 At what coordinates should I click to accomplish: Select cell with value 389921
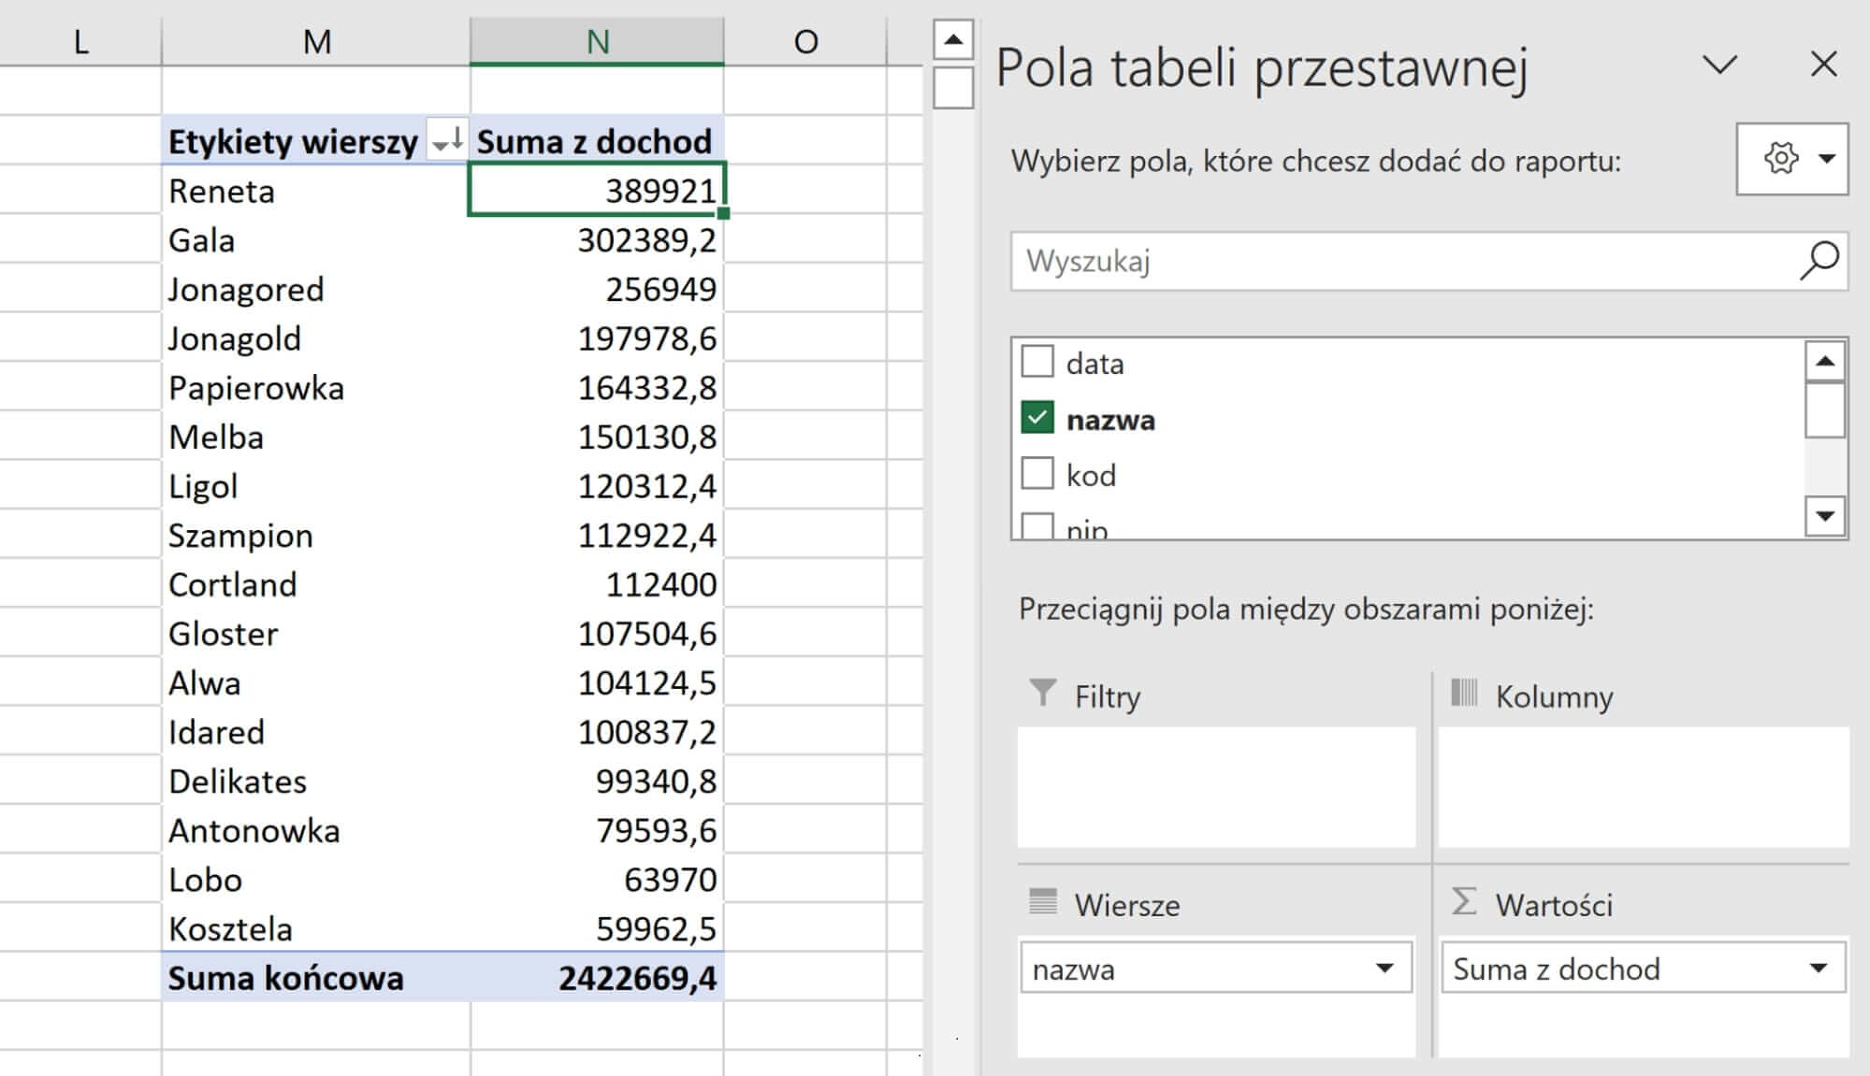click(x=597, y=191)
